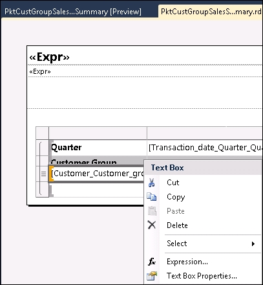This screenshot has width=263, height=285.
Task: Switch to the Summary [Preview] tab
Action: [x=73, y=12]
